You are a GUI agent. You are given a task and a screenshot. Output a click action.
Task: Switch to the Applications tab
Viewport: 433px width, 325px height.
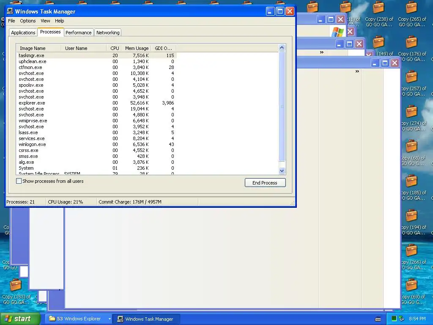(x=23, y=33)
